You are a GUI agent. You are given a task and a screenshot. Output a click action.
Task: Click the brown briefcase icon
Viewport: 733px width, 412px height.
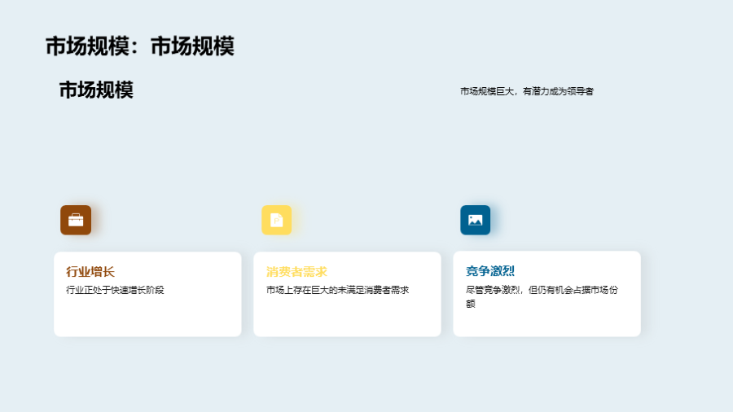[76, 220]
